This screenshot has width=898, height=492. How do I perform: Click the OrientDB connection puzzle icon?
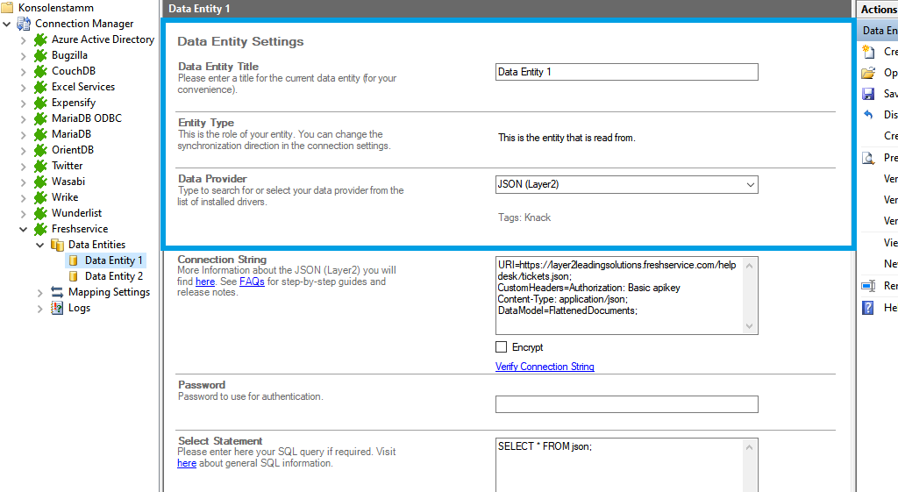(40, 150)
